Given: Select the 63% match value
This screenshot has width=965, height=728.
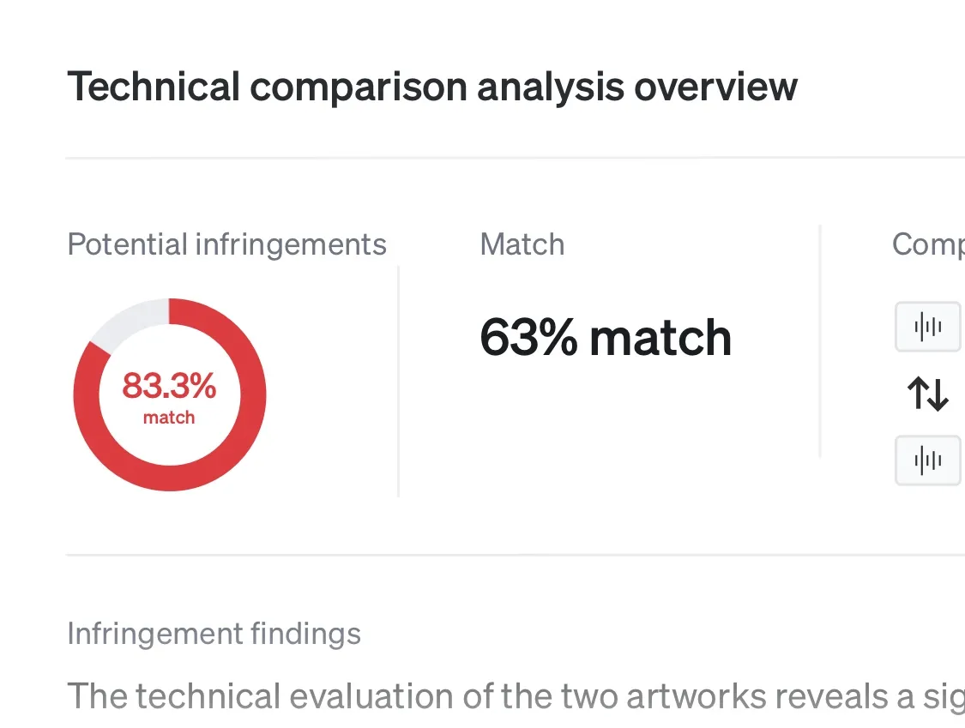Looking at the screenshot, I should pos(606,337).
